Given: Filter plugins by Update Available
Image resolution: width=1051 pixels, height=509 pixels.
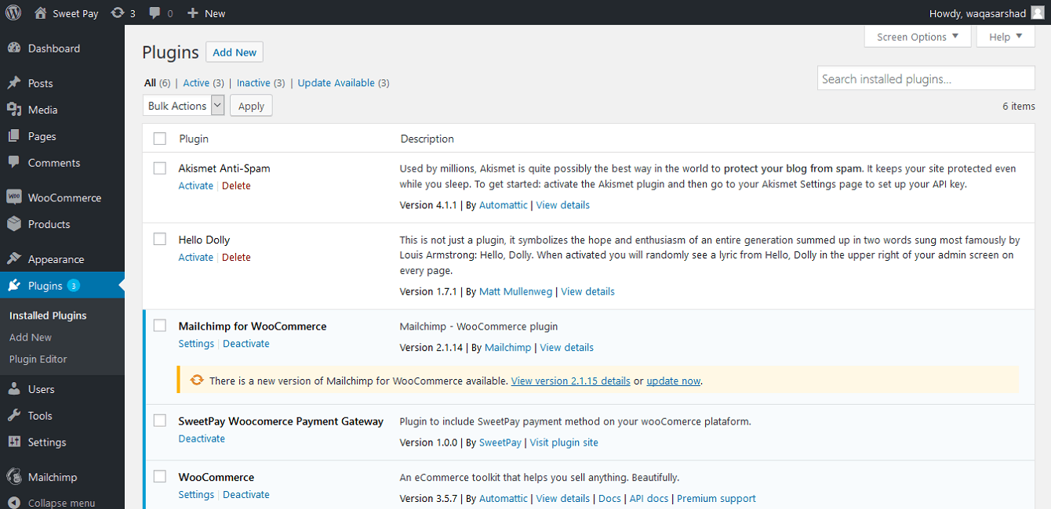Looking at the screenshot, I should (336, 83).
